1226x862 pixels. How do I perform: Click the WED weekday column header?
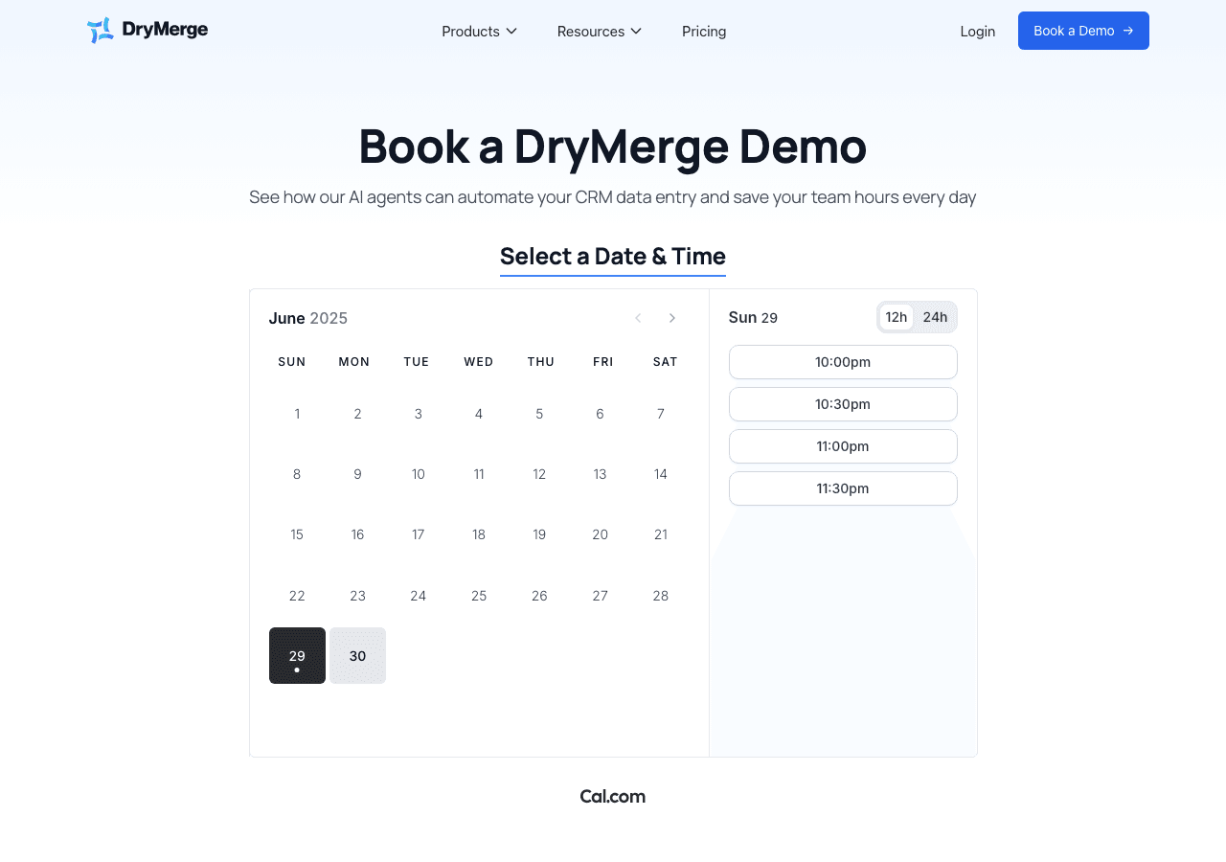tap(479, 362)
